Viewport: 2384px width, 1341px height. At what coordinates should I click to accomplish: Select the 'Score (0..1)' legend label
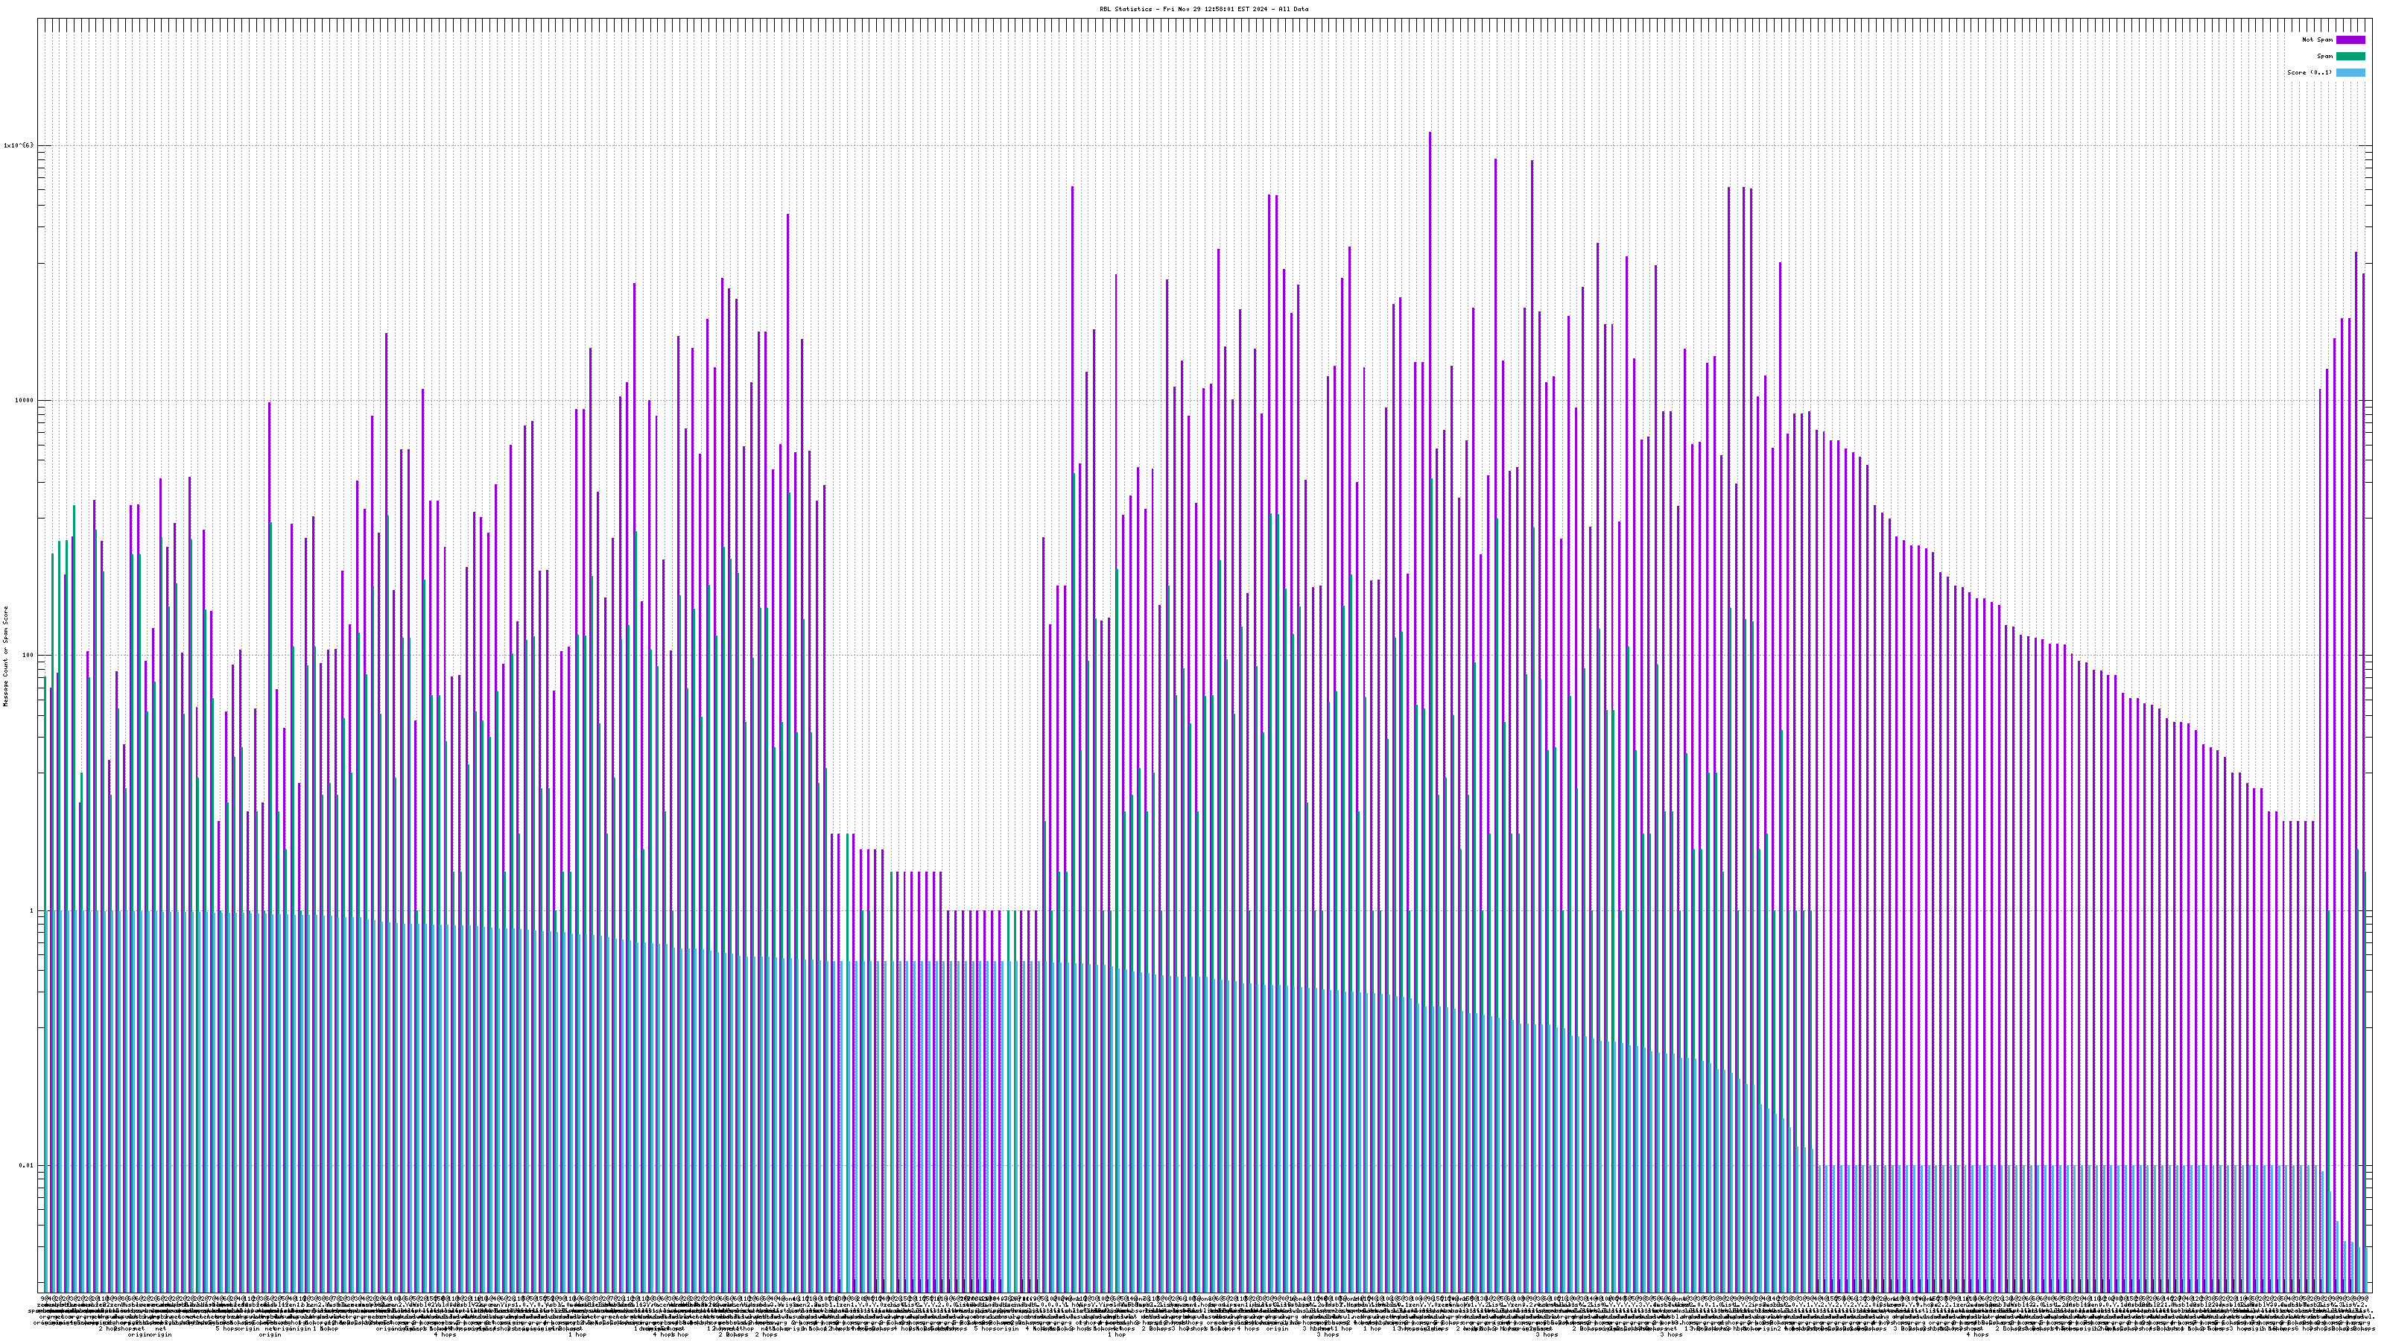(x=2309, y=72)
